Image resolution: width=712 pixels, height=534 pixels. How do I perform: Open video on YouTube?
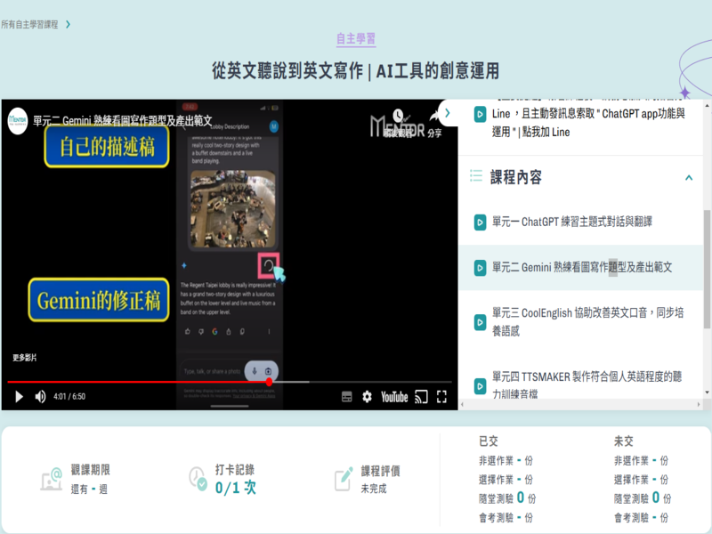pos(394,397)
